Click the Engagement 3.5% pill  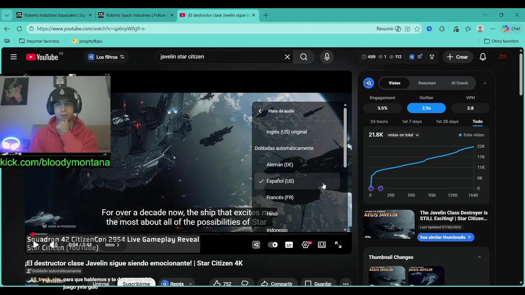tap(382, 108)
